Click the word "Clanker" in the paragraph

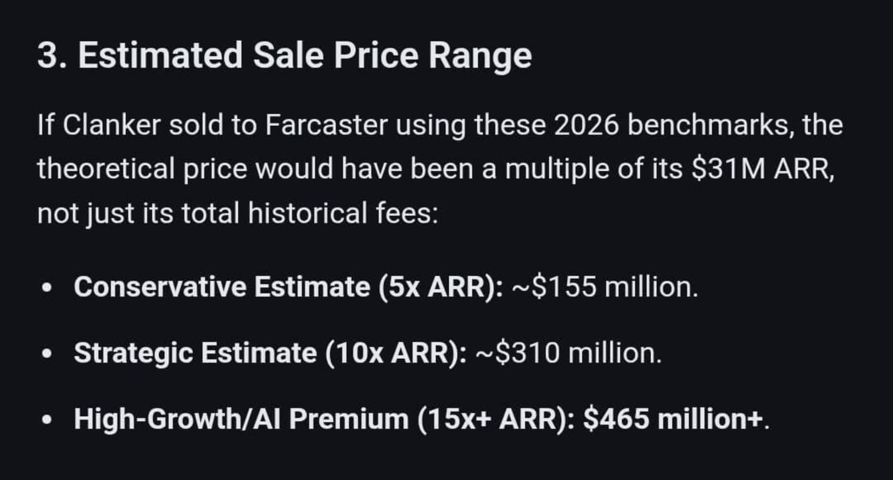click(x=111, y=125)
